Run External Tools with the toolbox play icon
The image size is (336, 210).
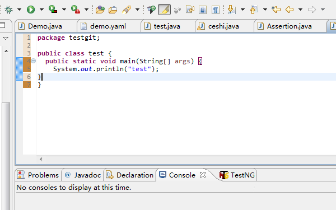point(76,9)
